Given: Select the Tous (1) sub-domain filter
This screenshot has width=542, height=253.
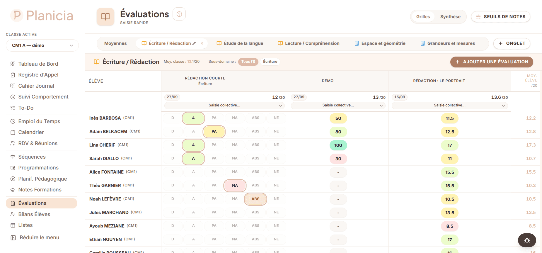Looking at the screenshot, I should [x=248, y=62].
